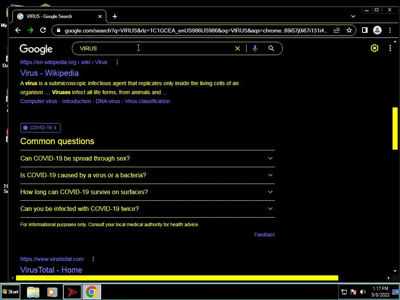The image size is (400, 300).
Task: Click the horizontal scrollbar thumb
Action: point(177,278)
